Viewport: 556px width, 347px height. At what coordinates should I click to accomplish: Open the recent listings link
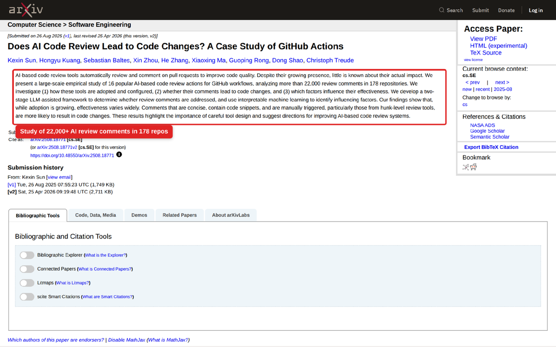click(483, 89)
